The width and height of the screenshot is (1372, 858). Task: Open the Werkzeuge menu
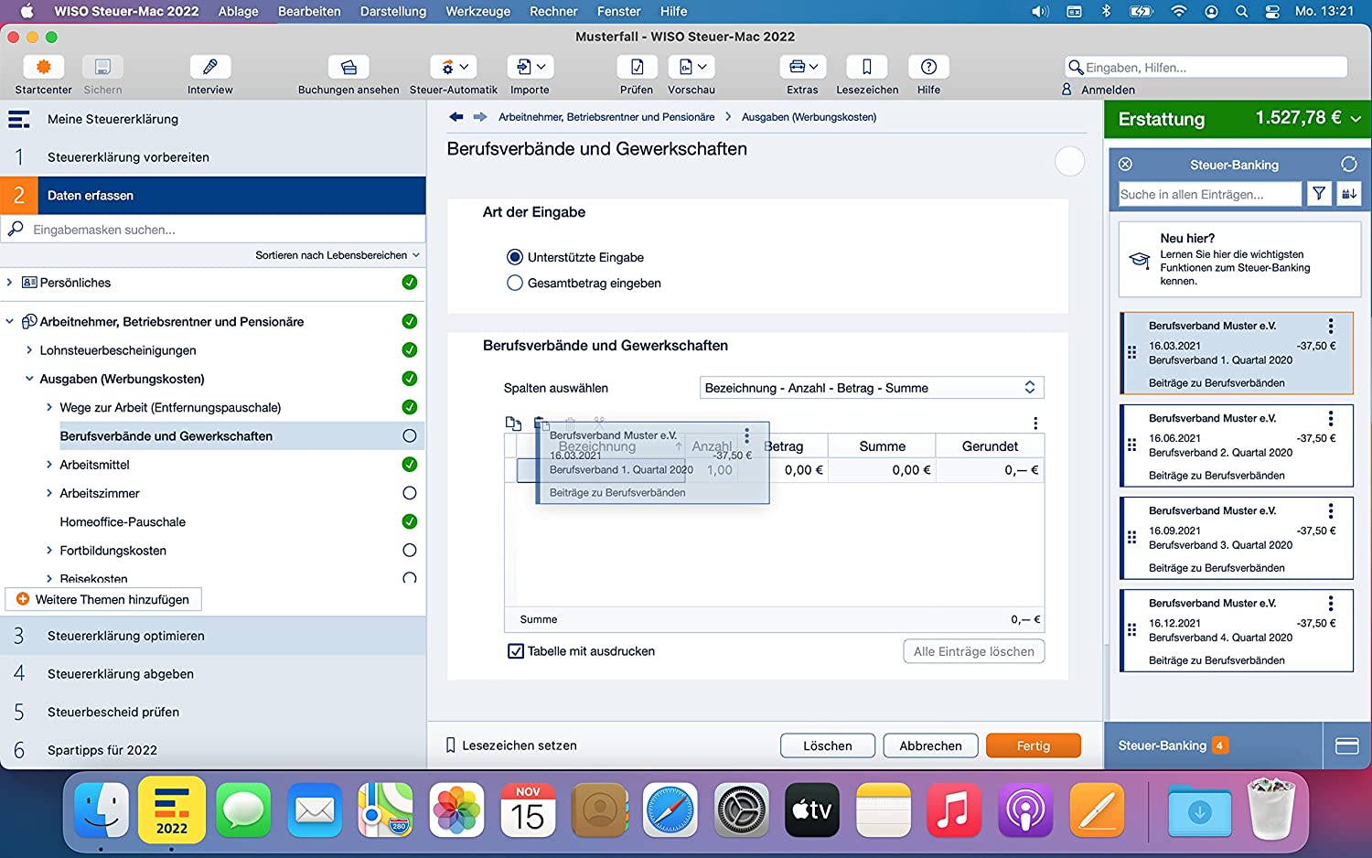(x=477, y=11)
